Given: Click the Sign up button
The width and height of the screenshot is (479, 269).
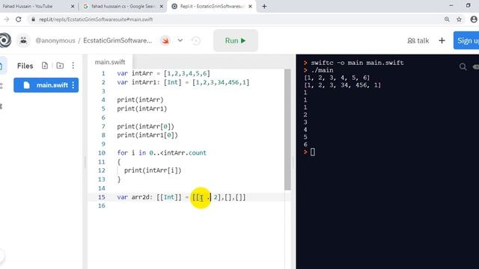Looking at the screenshot, I should (467, 40).
